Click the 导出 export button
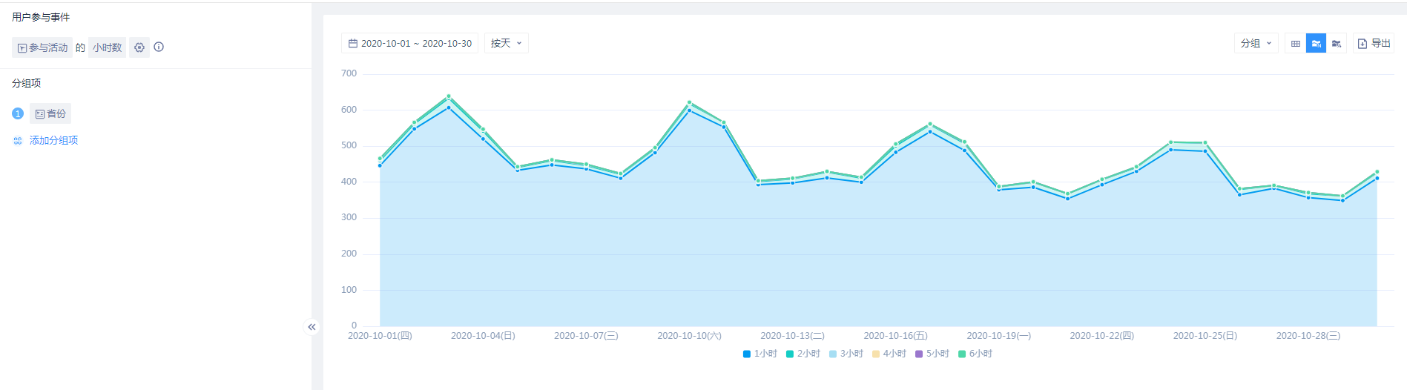The image size is (1407, 390). [x=1374, y=44]
